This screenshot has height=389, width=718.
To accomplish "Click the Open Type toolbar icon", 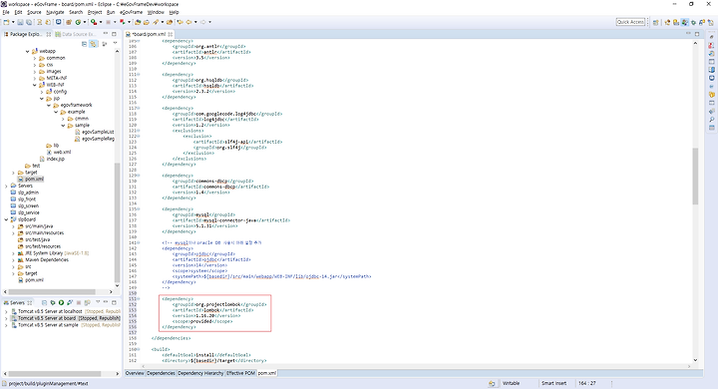I will click(x=138, y=22).
